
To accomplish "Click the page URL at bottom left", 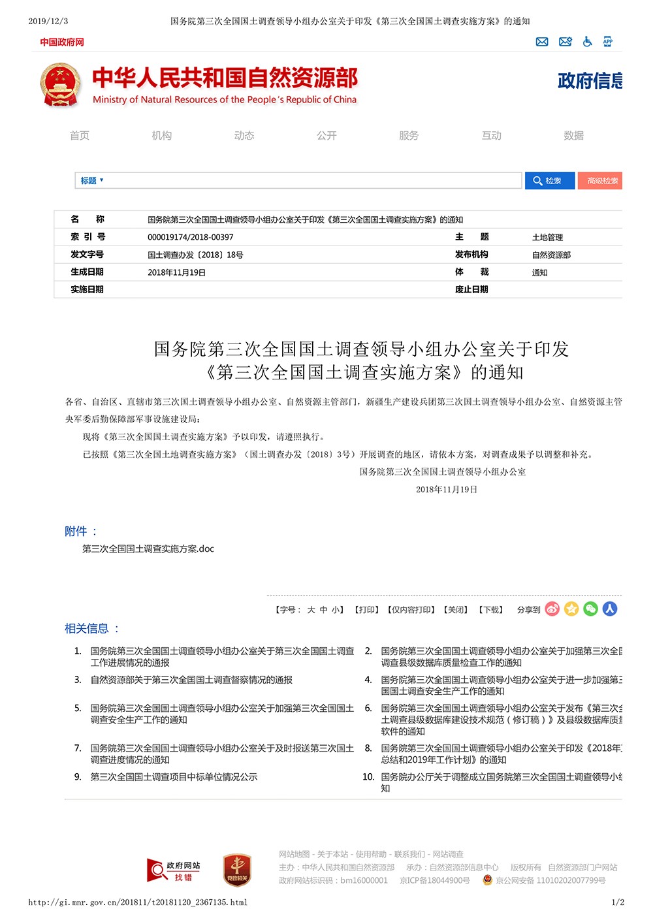I will coord(138,902).
